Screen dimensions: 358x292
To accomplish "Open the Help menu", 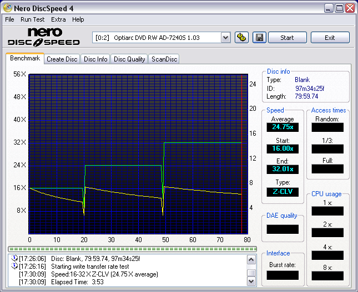I will coord(78,19).
